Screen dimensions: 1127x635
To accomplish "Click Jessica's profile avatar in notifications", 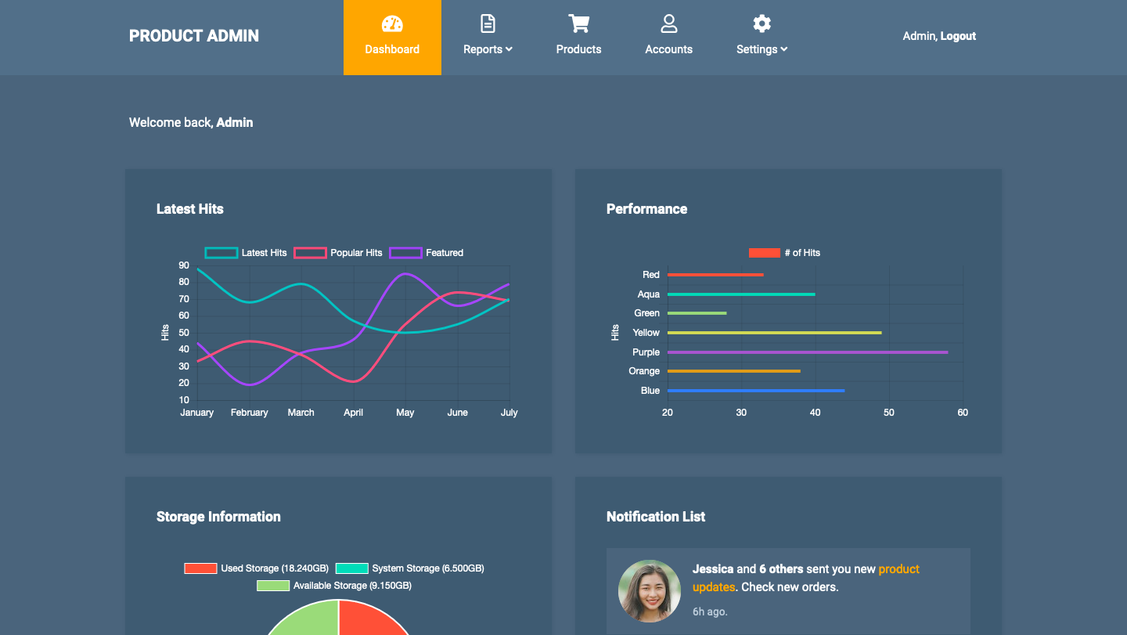I will pyautogui.click(x=649, y=591).
